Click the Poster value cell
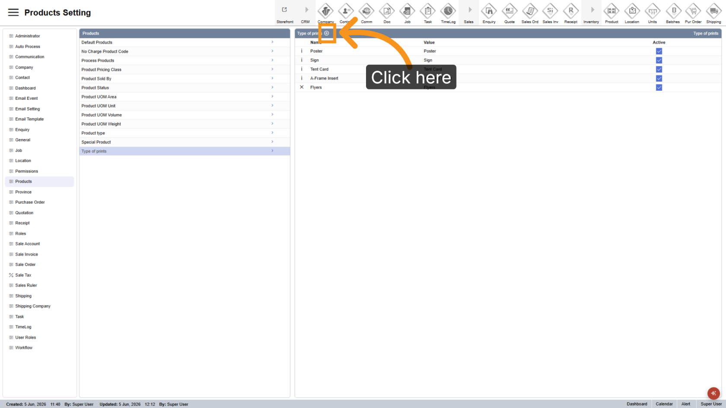The image size is (726, 408). coord(430,51)
